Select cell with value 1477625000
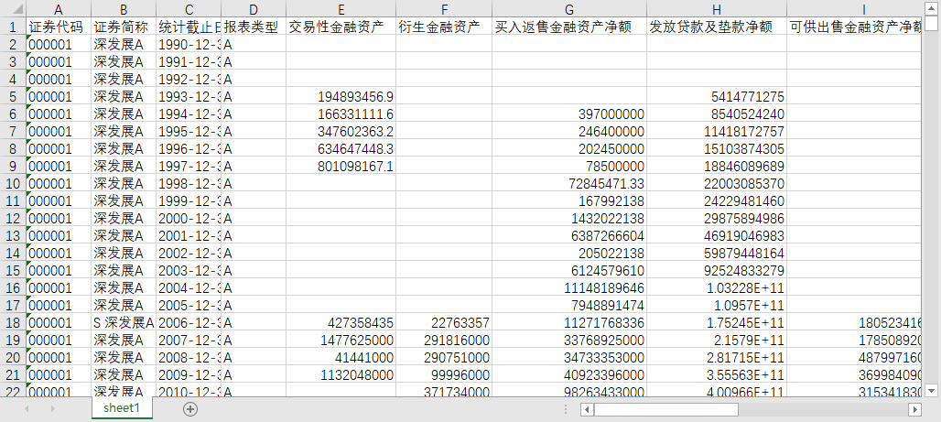The width and height of the screenshot is (941, 422). [341, 340]
